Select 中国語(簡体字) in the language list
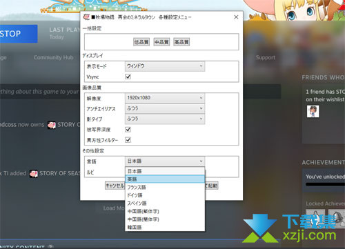 click(x=165, y=219)
